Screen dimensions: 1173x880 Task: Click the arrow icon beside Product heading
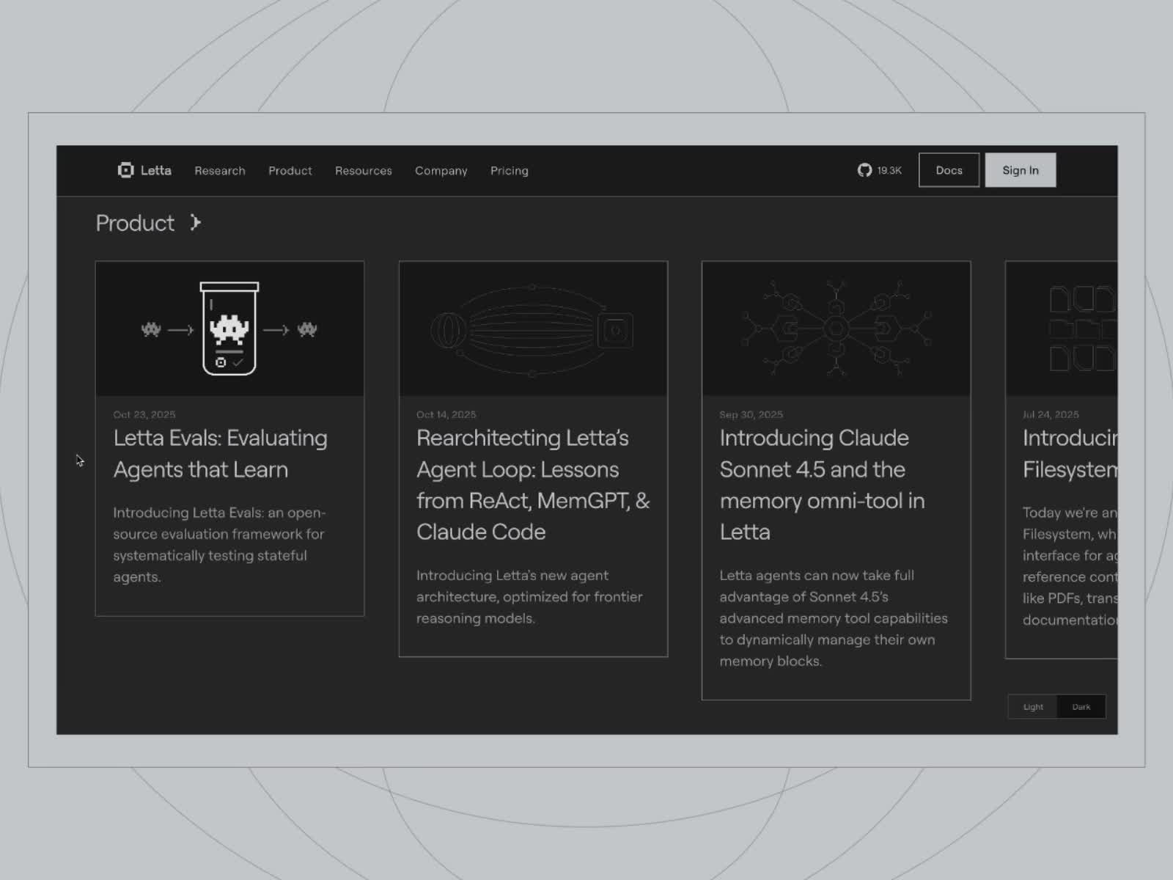(x=195, y=223)
